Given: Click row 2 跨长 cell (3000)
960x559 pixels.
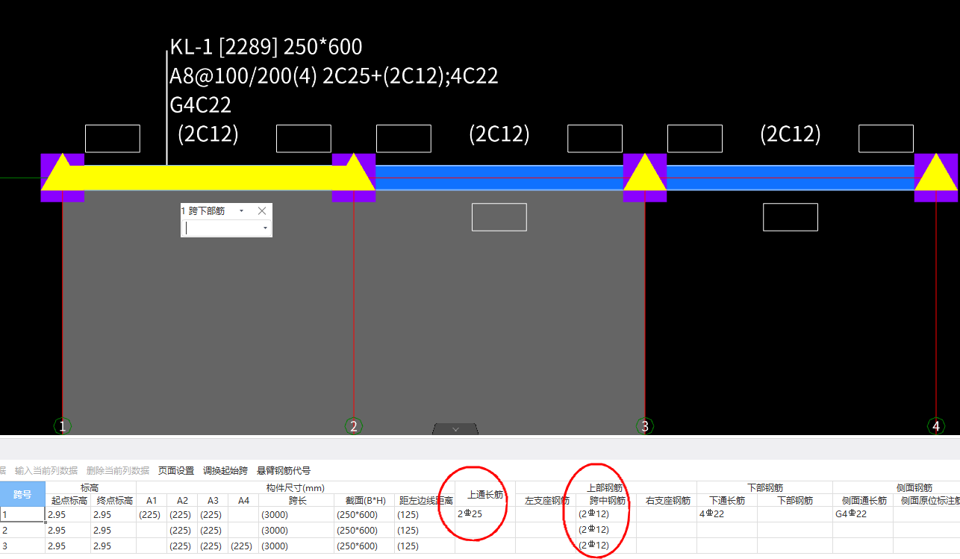Looking at the screenshot, I should click(297, 530).
